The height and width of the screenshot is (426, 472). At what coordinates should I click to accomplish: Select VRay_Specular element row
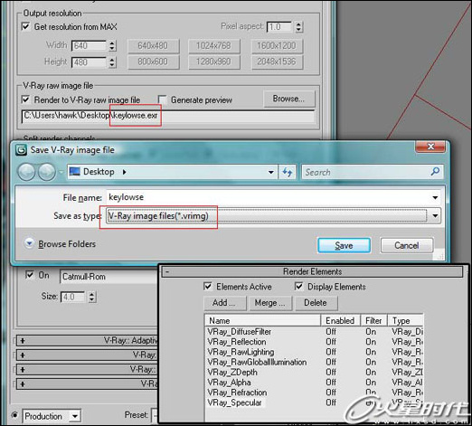click(x=315, y=402)
